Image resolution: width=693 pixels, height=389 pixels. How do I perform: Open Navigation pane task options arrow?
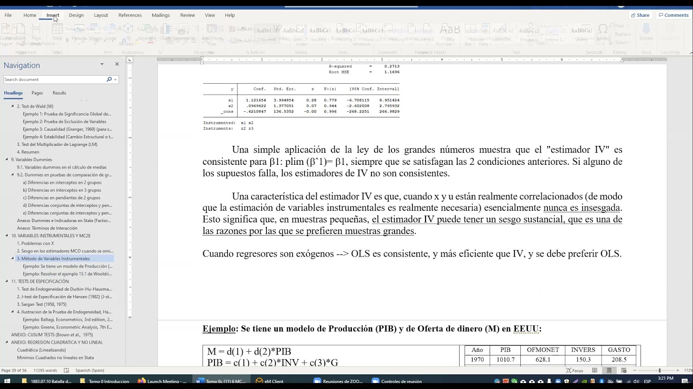(102, 64)
